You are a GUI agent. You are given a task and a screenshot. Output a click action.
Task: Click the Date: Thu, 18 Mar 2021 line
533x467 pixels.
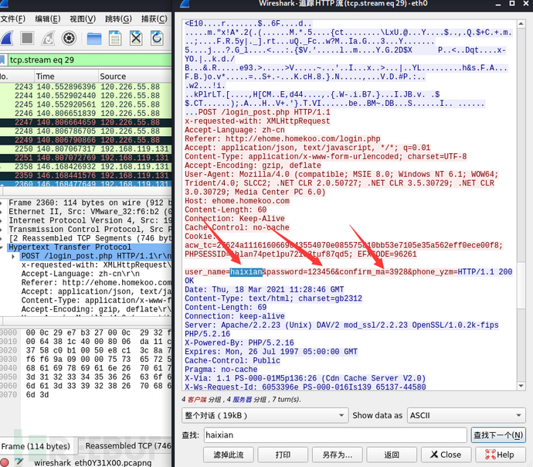point(264,289)
